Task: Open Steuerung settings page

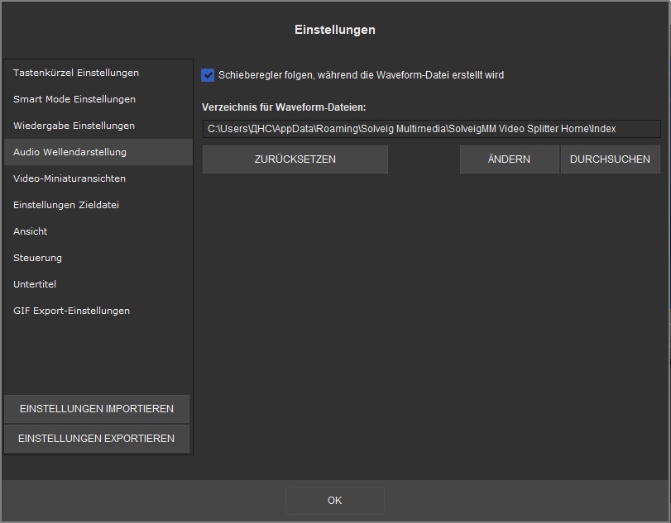Action: point(37,258)
